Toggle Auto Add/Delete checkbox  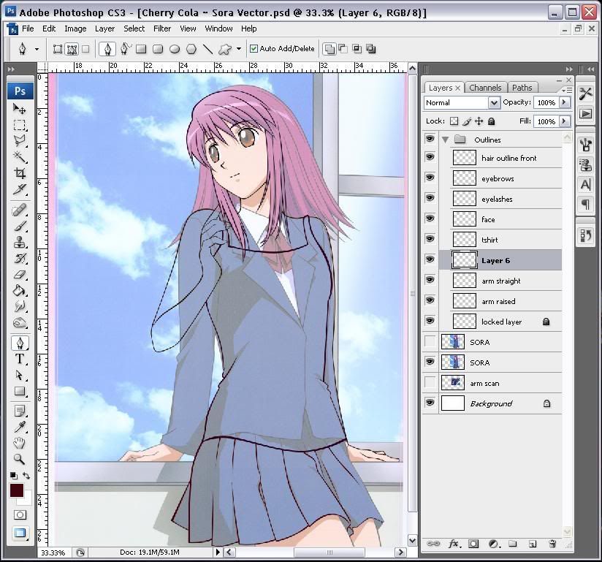(254, 49)
